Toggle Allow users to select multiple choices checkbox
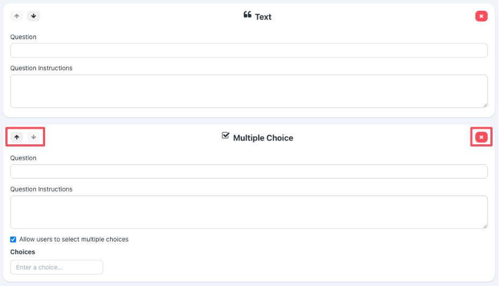This screenshot has height=286, width=499. [13, 239]
